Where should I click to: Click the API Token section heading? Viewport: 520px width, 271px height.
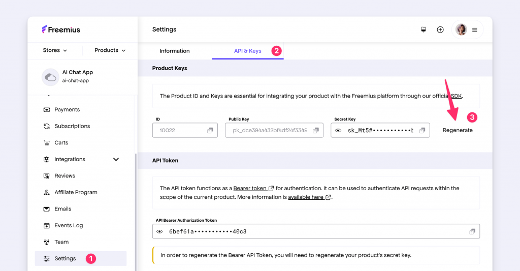pos(165,160)
